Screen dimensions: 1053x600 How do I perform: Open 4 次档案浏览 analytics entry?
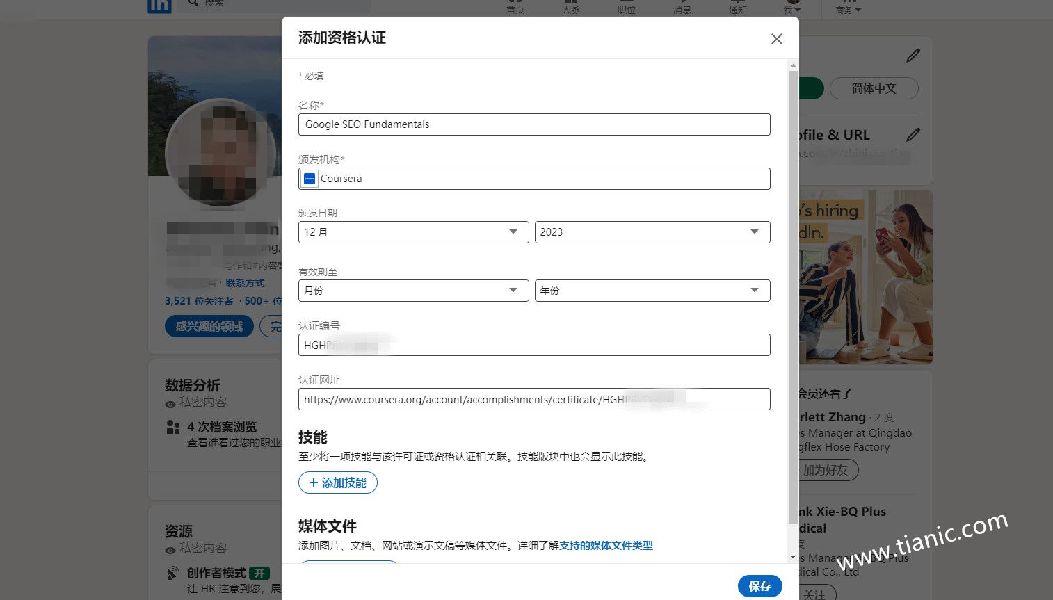(222, 427)
